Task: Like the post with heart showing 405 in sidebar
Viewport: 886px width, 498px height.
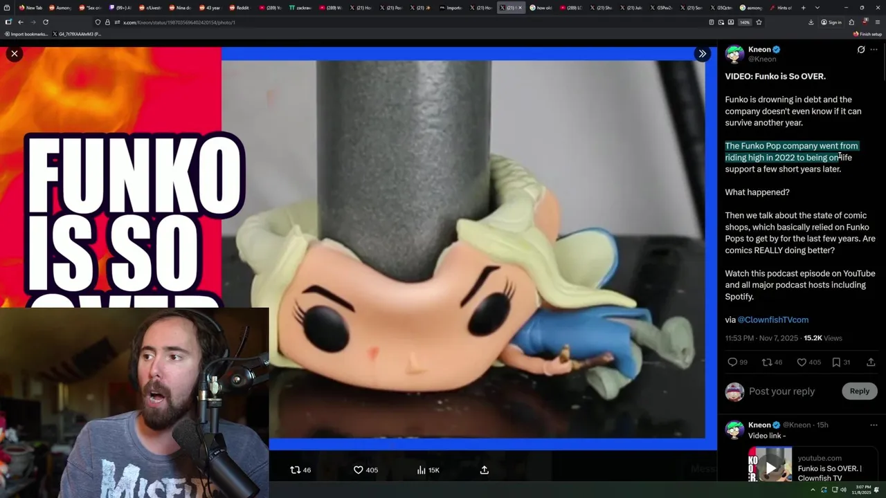Action: pyautogui.click(x=802, y=362)
